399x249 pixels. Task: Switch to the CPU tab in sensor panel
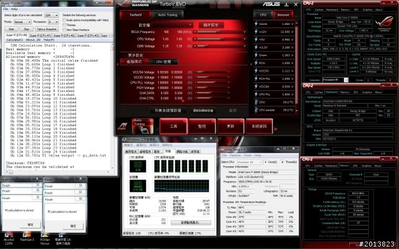tap(263, 15)
